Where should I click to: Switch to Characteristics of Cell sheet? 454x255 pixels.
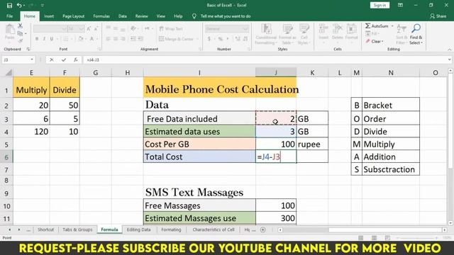click(214, 229)
